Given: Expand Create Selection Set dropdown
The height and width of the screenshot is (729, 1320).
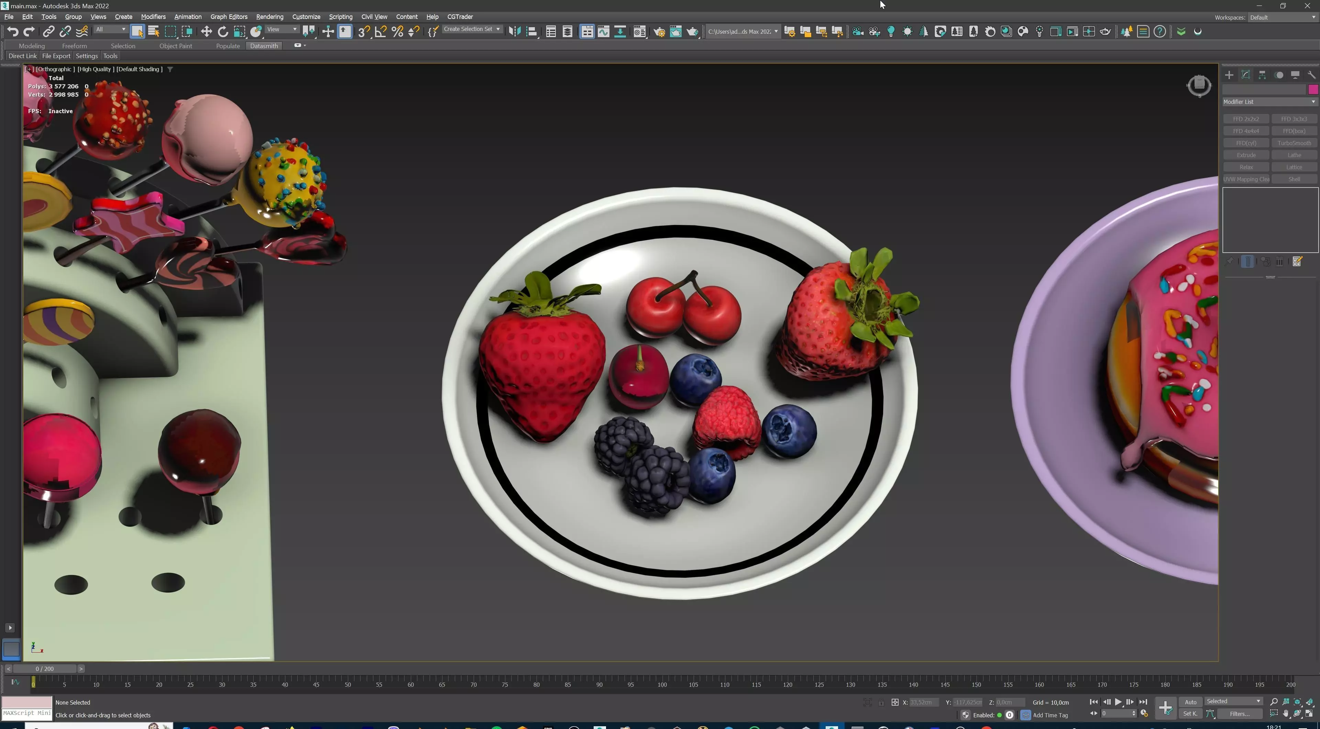Looking at the screenshot, I should (472, 30).
